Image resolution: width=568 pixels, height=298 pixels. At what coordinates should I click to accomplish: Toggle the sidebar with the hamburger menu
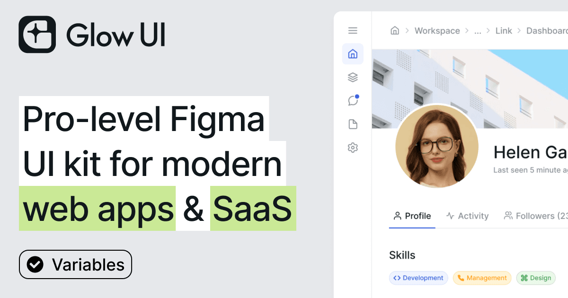[x=353, y=30]
